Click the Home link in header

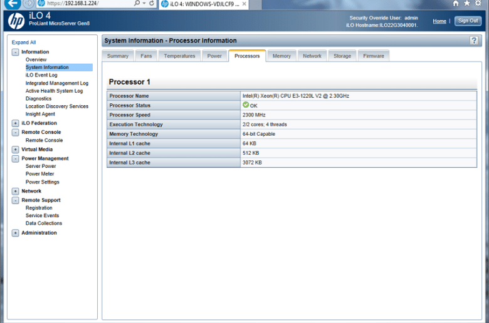coord(439,21)
